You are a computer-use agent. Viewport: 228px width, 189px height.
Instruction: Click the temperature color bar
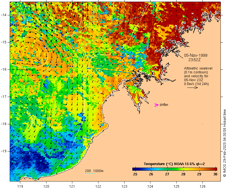click(175, 169)
